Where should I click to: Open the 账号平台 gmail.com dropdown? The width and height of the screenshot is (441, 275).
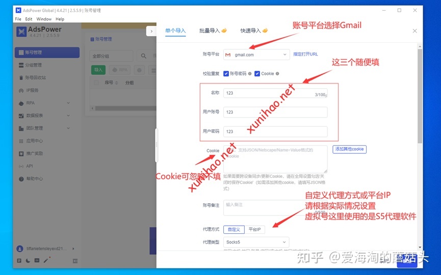coord(256,55)
